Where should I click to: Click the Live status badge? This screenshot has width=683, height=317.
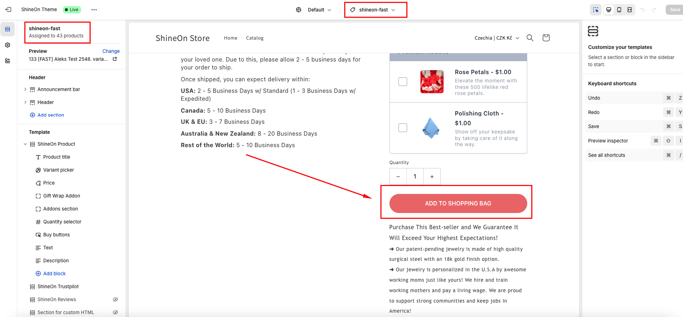(72, 10)
